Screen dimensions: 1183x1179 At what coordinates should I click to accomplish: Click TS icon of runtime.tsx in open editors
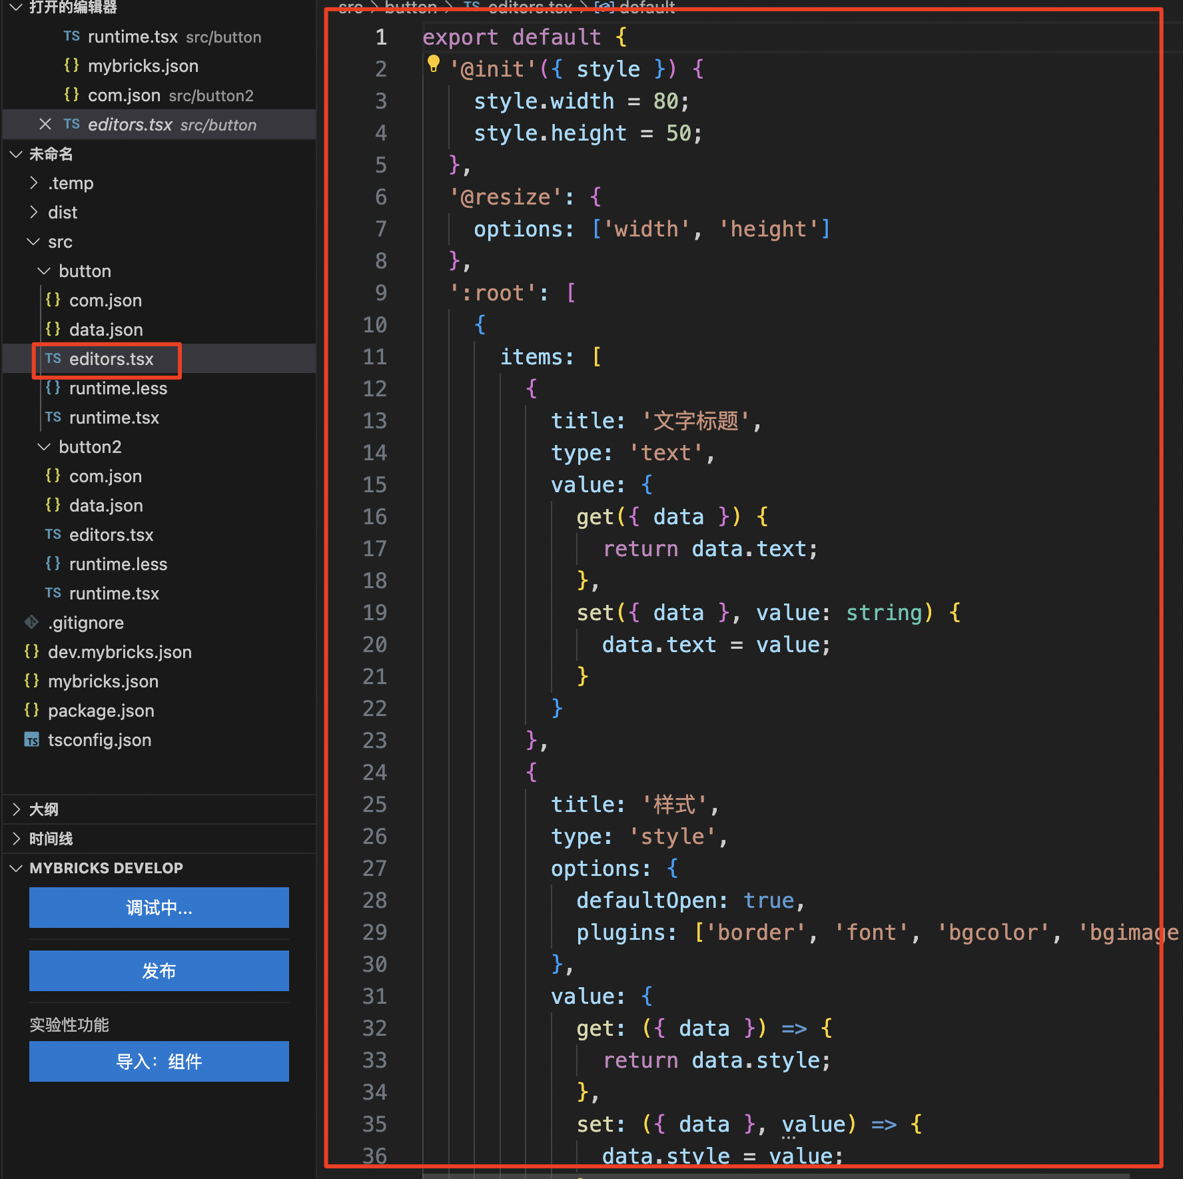[72, 37]
